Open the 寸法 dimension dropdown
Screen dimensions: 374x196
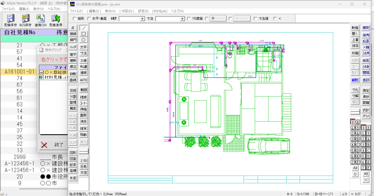pyautogui.click(x=169, y=18)
